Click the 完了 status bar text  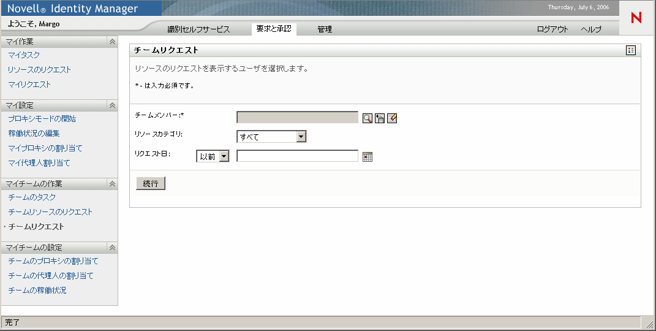(12, 322)
